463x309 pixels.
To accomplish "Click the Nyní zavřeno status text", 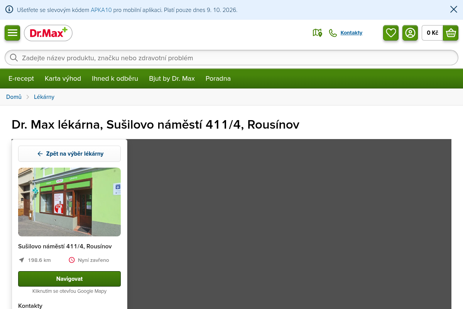I will (x=93, y=260).
